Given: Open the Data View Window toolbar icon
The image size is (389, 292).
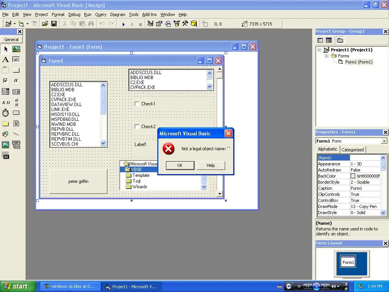Looking at the screenshot, I should (x=194, y=24).
